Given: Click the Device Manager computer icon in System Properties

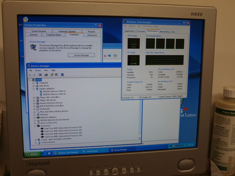Looking at the screenshot, I should tap(33, 48).
